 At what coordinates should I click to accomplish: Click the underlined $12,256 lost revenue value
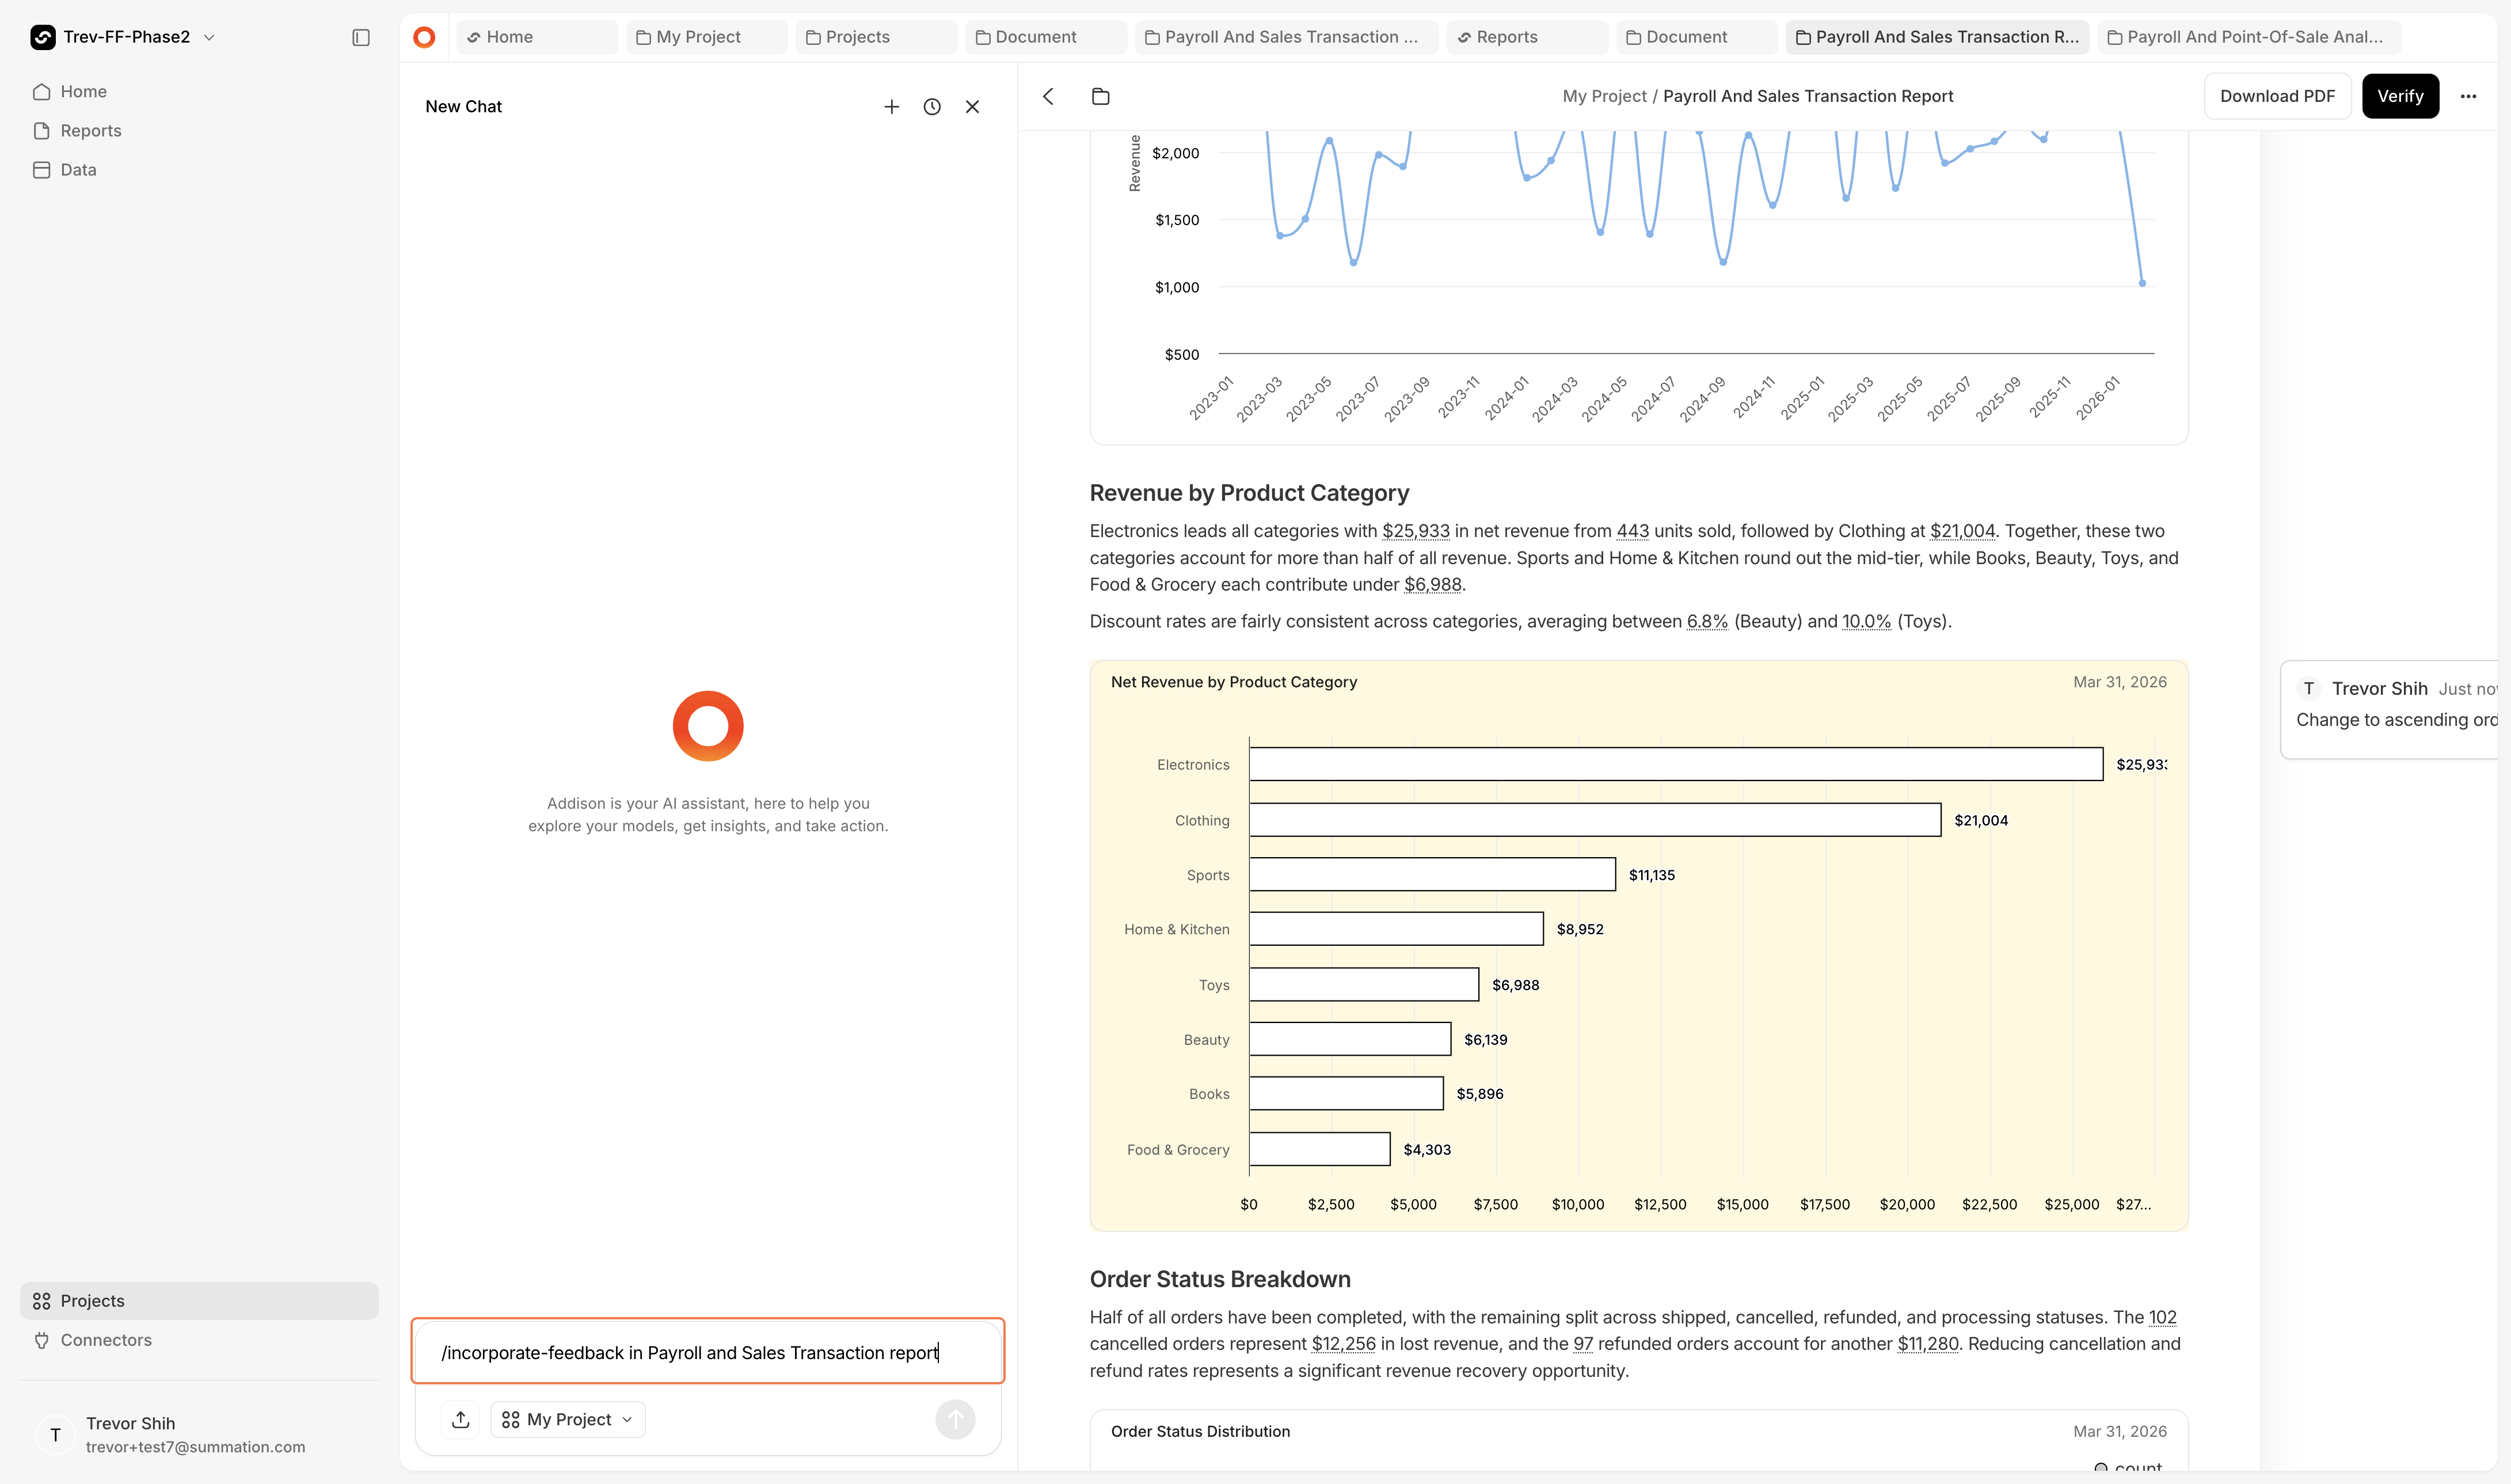pos(1343,1344)
